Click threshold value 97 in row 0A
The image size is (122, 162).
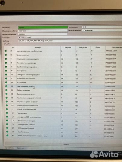[x=91, y=75]
